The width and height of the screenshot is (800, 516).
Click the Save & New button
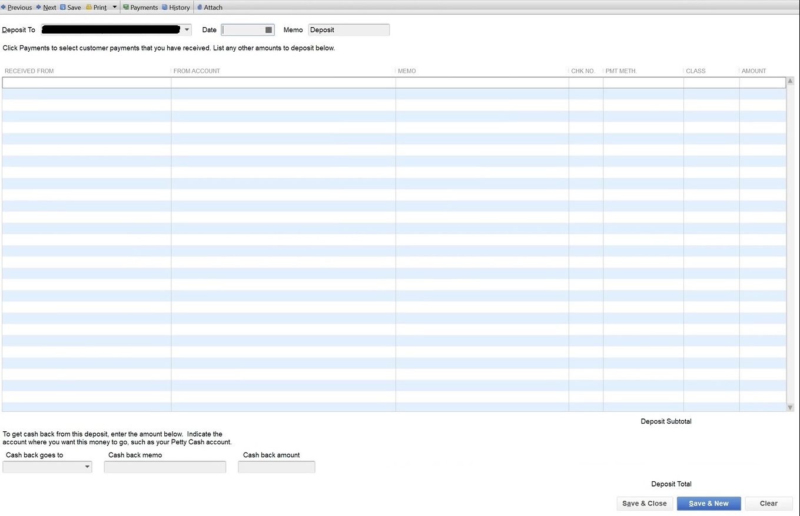click(709, 504)
